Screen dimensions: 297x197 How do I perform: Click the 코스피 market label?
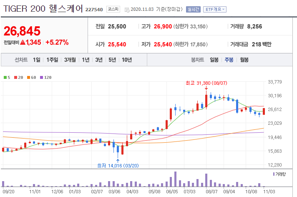[113, 9]
